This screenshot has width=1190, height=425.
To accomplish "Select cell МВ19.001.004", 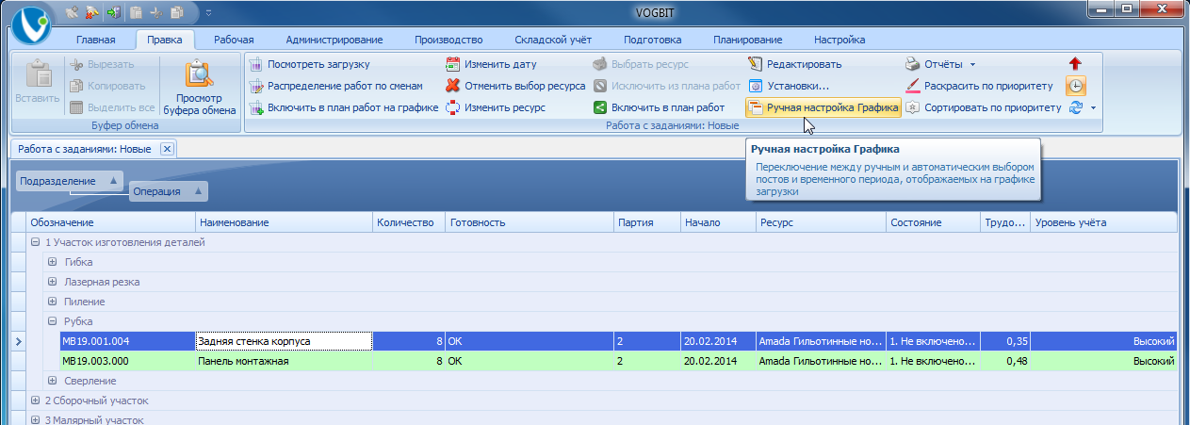I will click(128, 341).
